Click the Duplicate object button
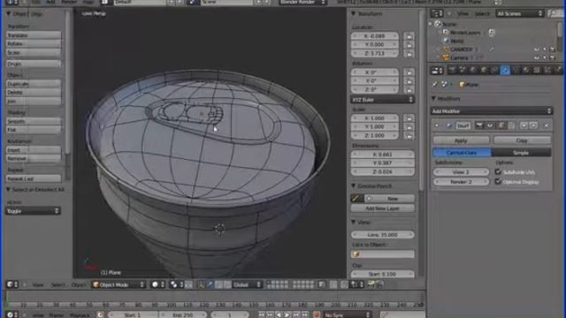The image size is (566, 318). click(34, 84)
